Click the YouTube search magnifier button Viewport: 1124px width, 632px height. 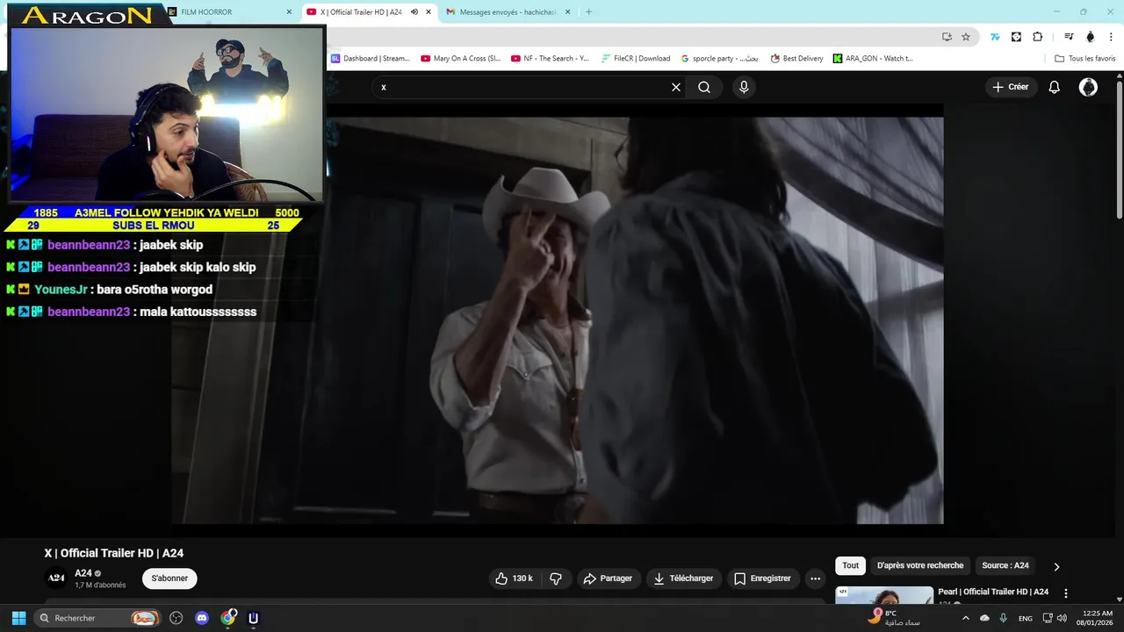[704, 87]
